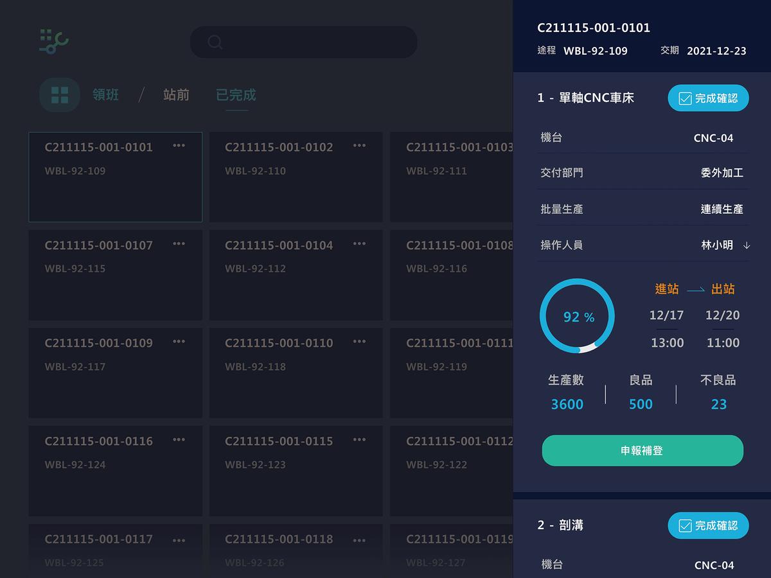Screen dimensions: 771x578
Task: Open more options for C211115-001-0101 card
Action: coord(179,146)
